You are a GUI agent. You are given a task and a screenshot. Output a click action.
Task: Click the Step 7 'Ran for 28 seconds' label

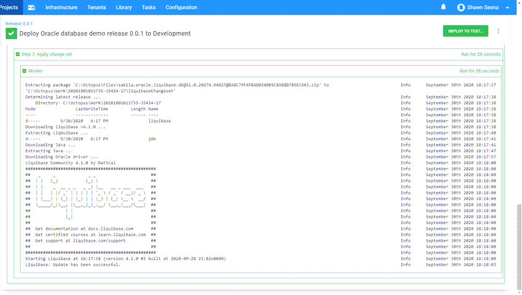coord(480,54)
